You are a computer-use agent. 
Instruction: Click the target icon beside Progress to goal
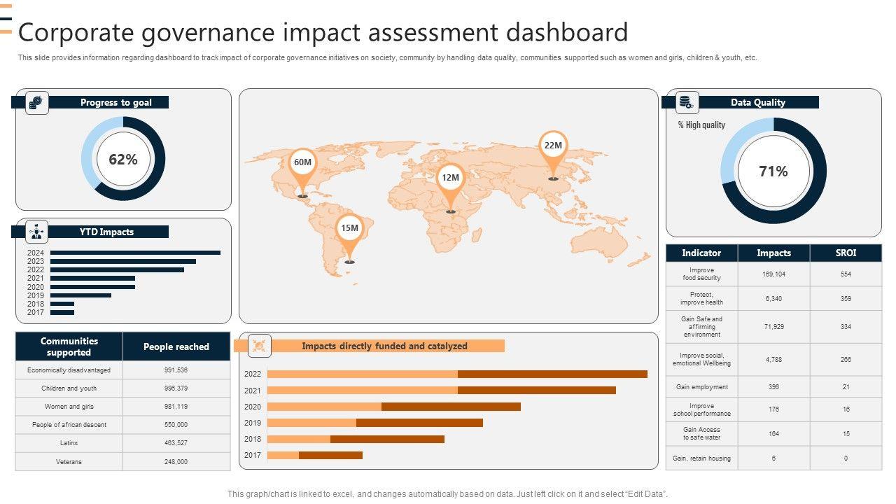coord(37,103)
